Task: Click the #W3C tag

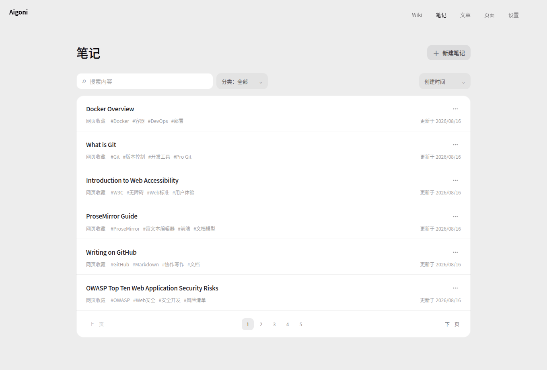Action: click(117, 192)
